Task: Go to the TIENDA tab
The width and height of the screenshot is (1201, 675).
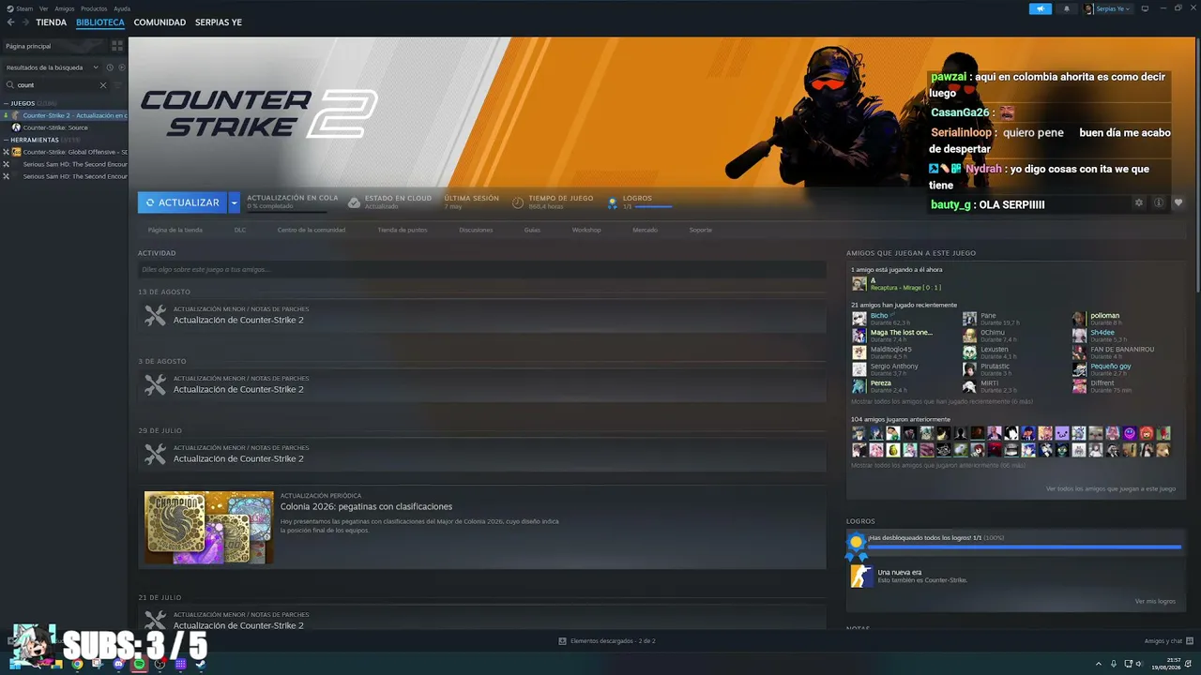Action: click(51, 22)
